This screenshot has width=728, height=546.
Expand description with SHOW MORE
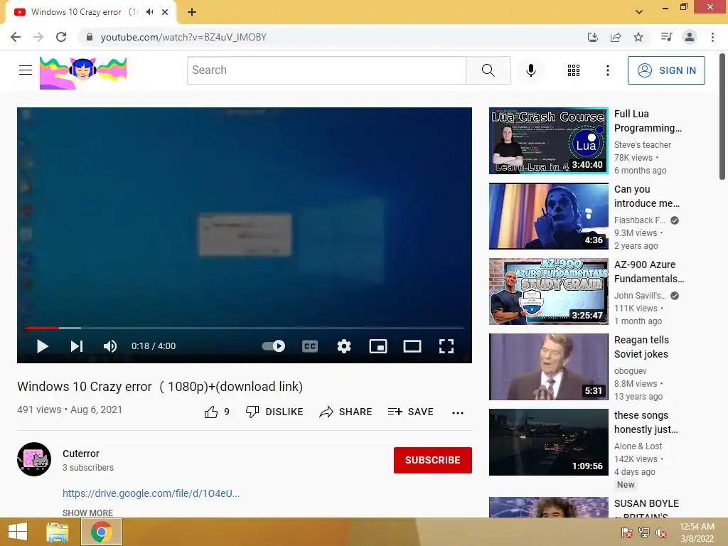tap(87, 513)
